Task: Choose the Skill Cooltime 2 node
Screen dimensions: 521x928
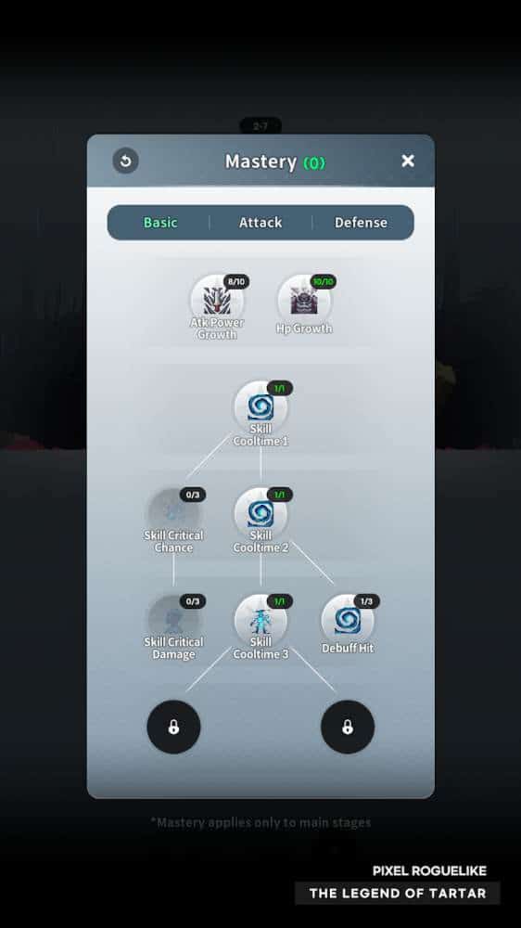Action: click(x=260, y=514)
